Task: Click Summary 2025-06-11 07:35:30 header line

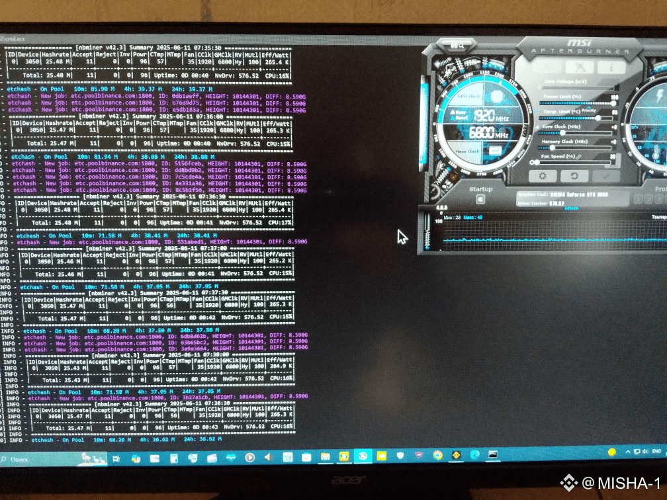Action: pyautogui.click(x=148, y=48)
